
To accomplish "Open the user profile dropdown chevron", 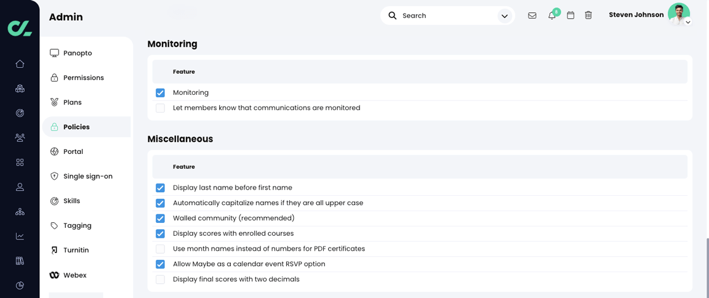I will point(687,22).
